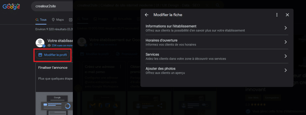This screenshot has height=115, width=306.
Task: Close the Modifier la fiche dialog
Action: click(x=287, y=15)
